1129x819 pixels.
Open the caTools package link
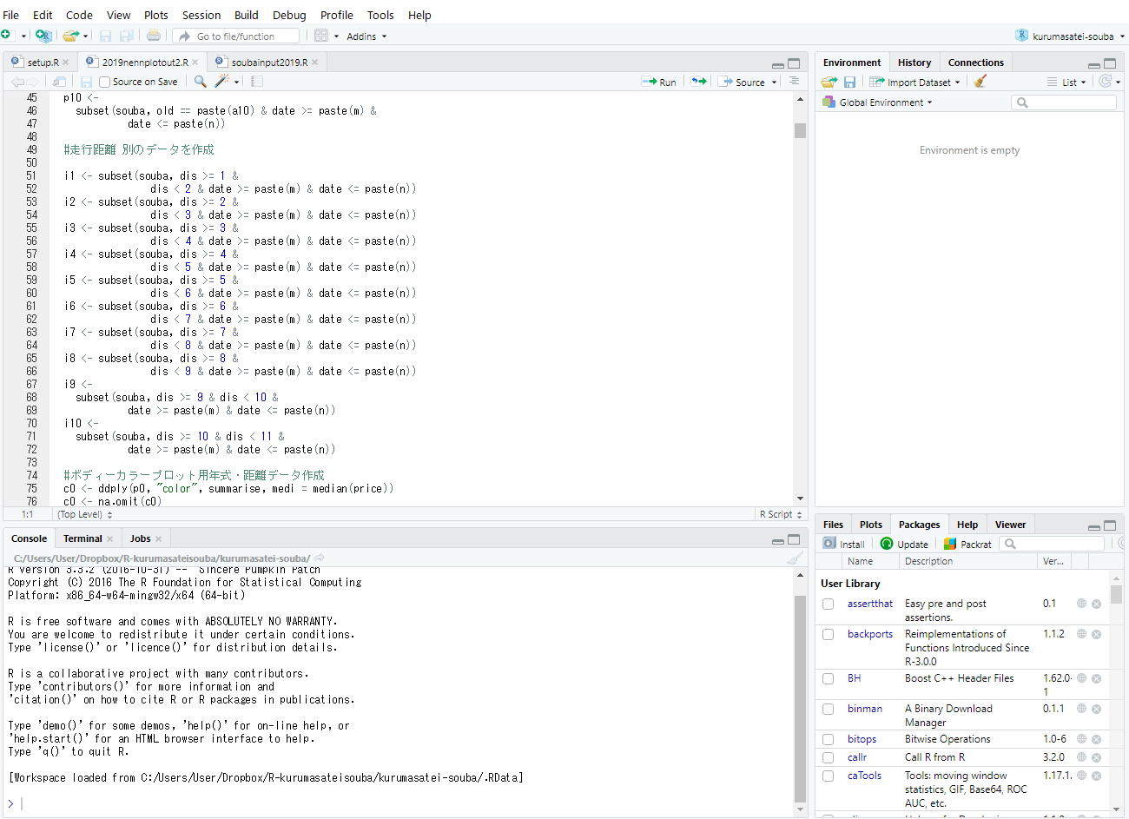[x=864, y=776]
